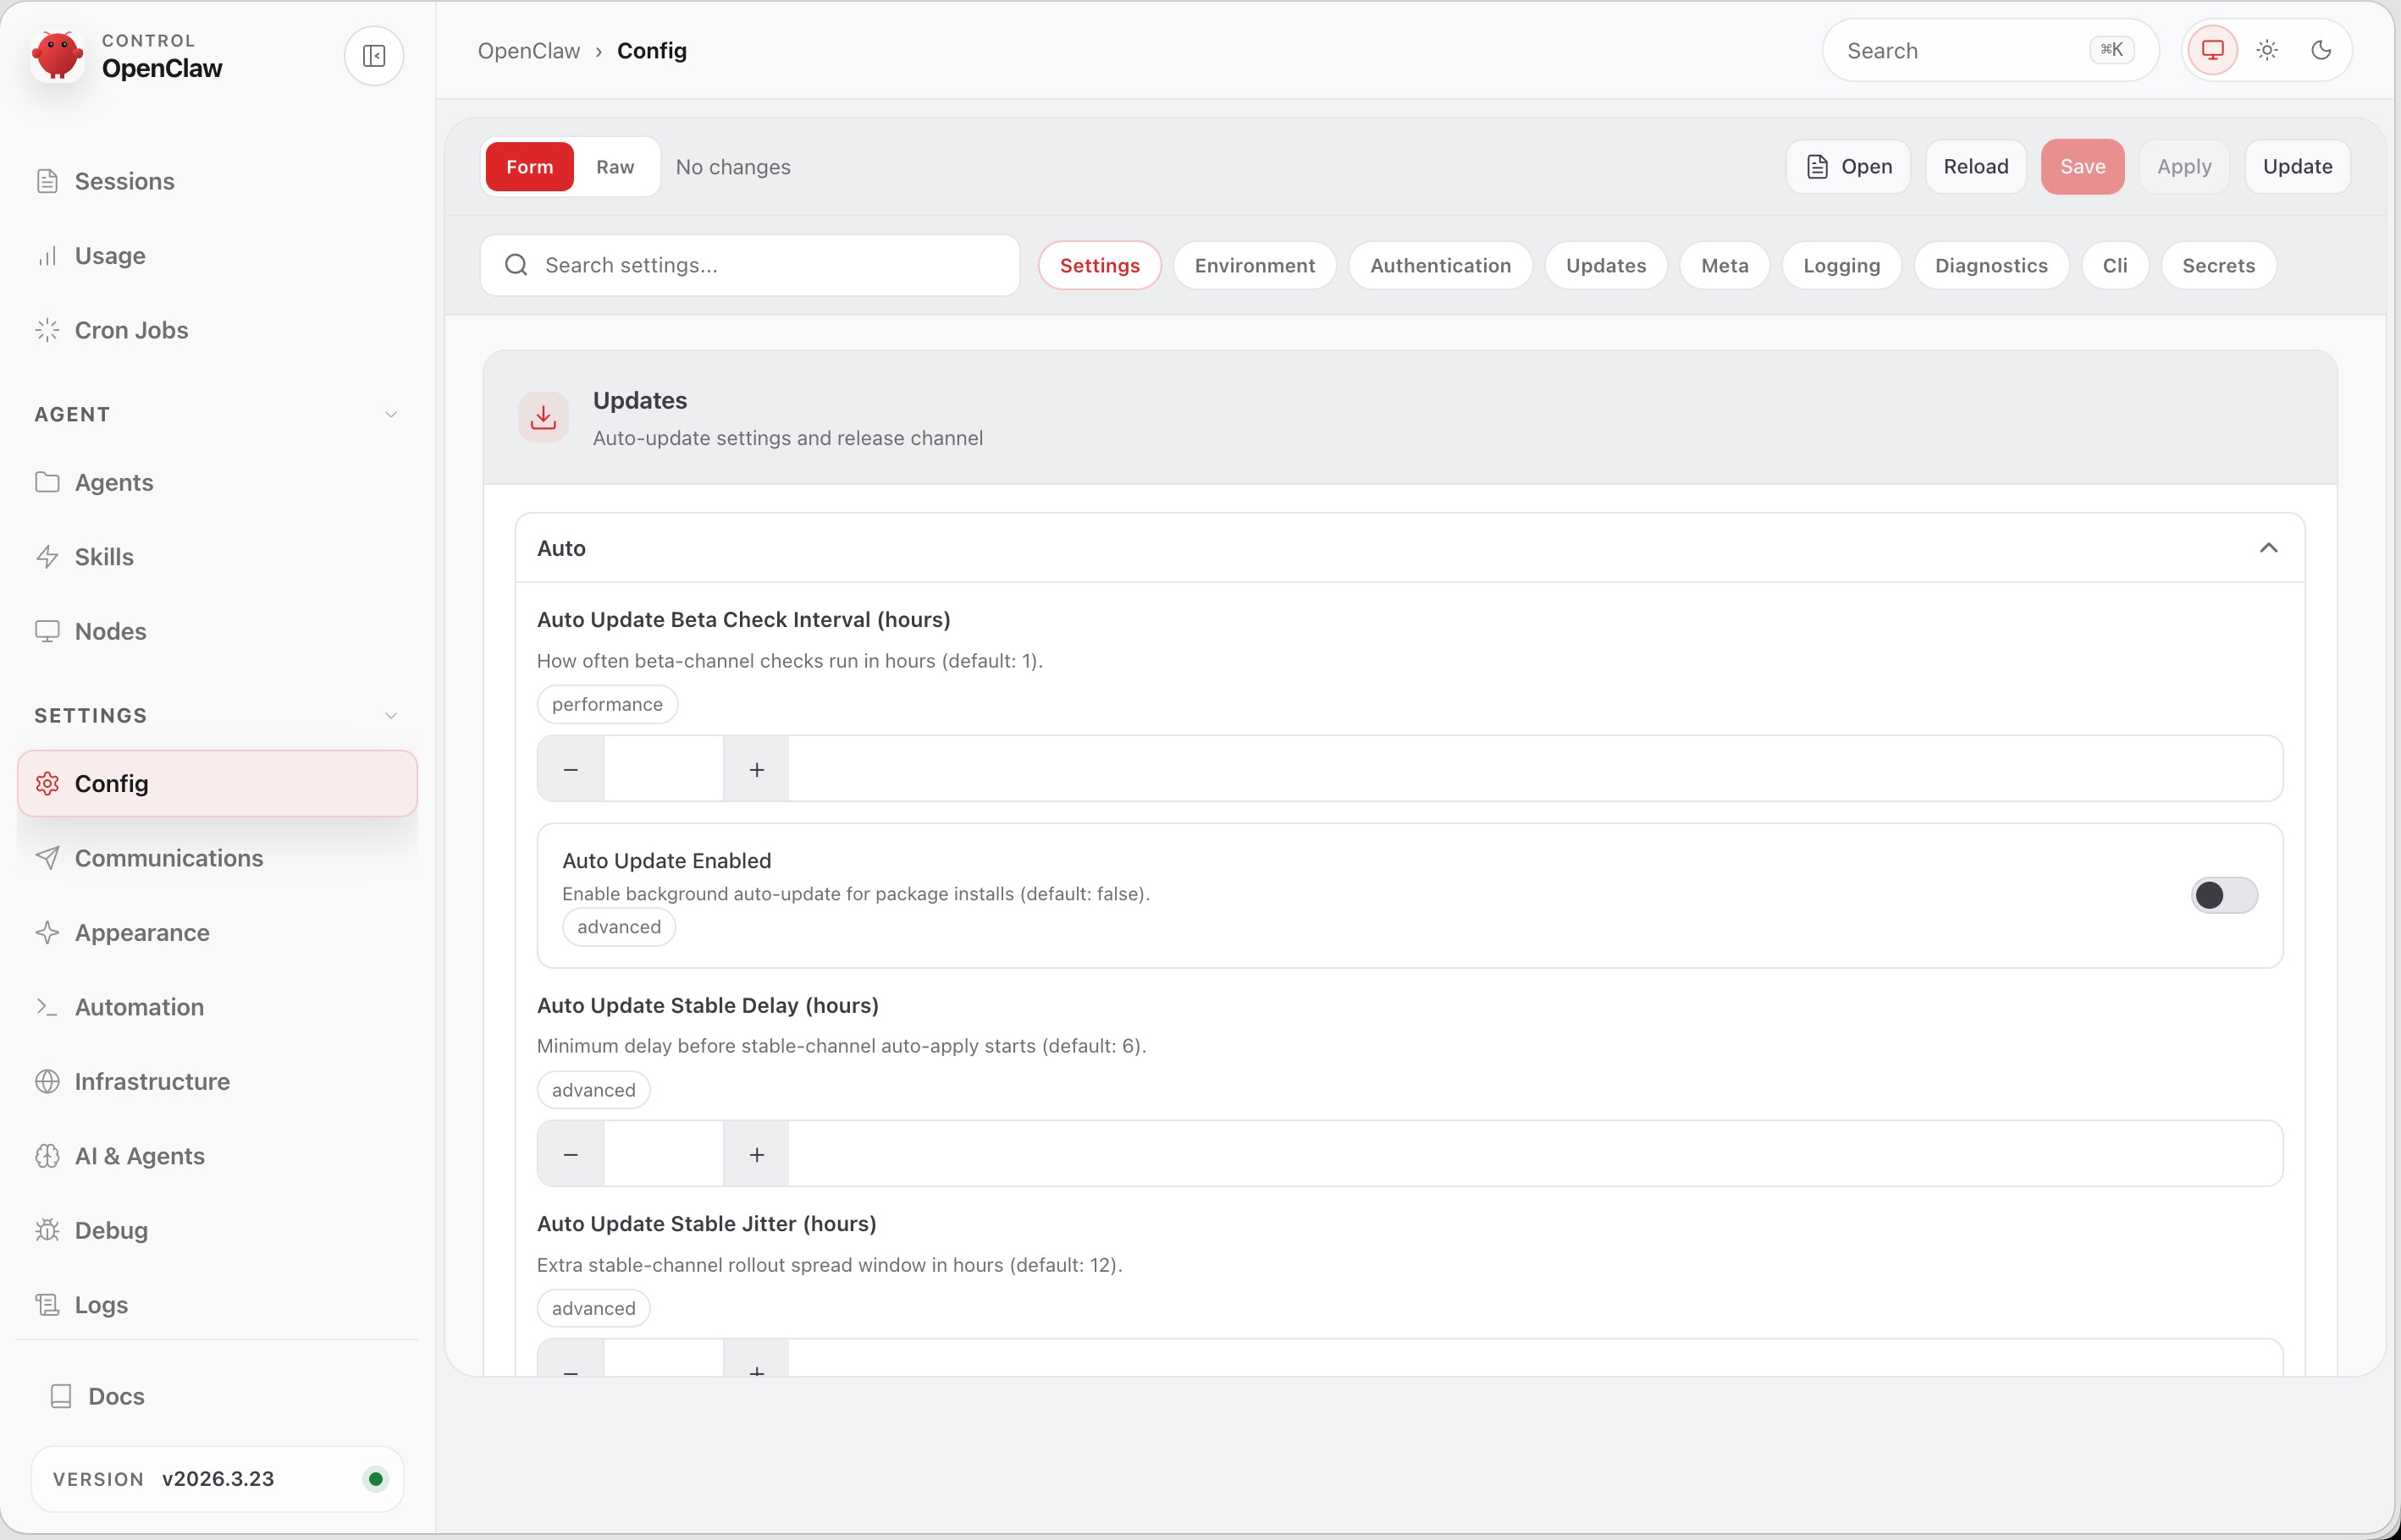Image resolution: width=2401 pixels, height=1540 pixels.
Task: Click the Agents folder icon
Action: [47, 482]
